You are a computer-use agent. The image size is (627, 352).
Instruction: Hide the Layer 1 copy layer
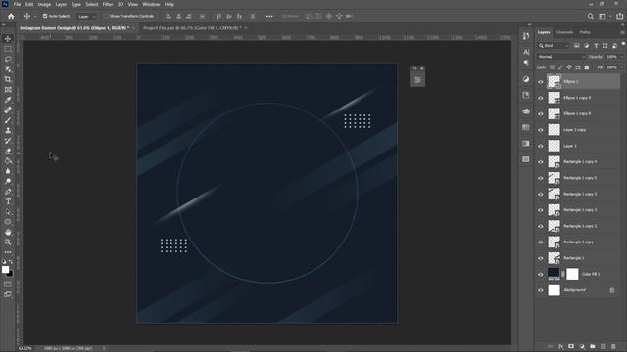(541, 130)
